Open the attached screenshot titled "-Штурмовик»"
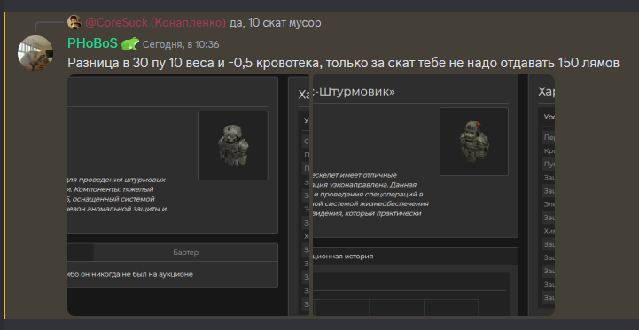The height and width of the screenshot is (330, 639). (x=432, y=195)
